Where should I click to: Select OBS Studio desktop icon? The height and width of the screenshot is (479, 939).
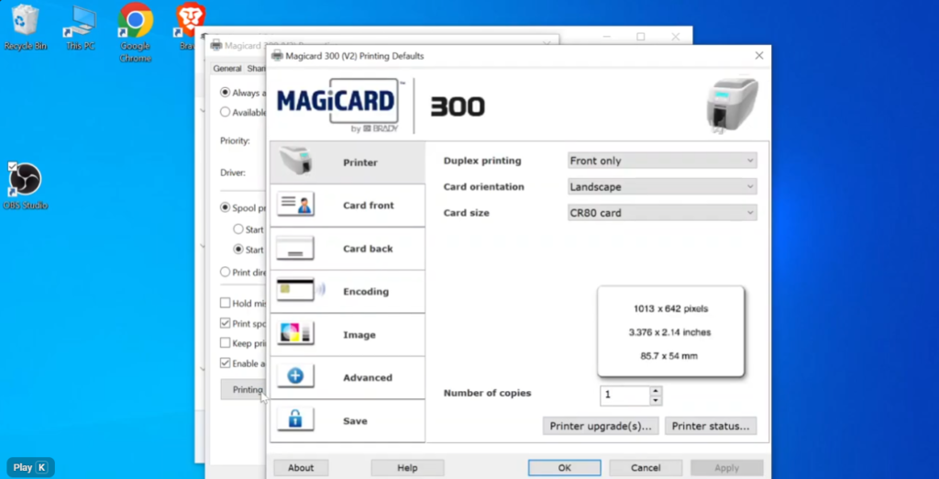[x=25, y=180]
